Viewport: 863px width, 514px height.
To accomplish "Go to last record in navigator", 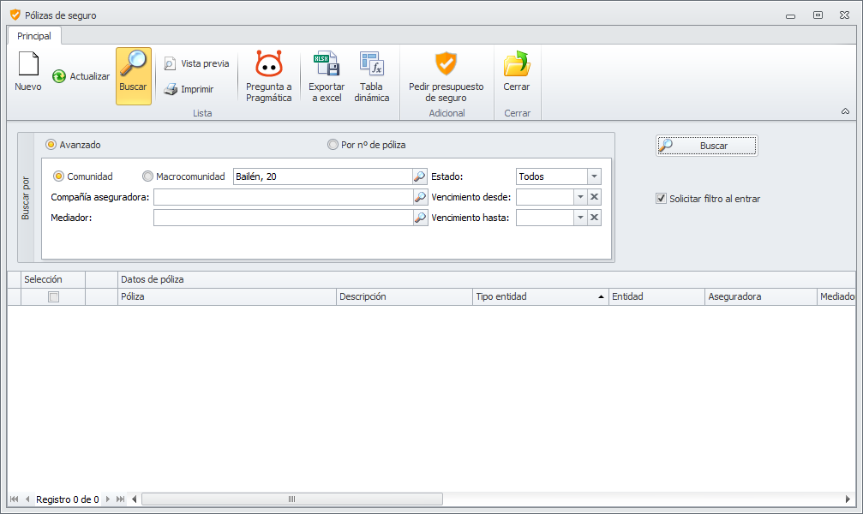I will 120,499.
